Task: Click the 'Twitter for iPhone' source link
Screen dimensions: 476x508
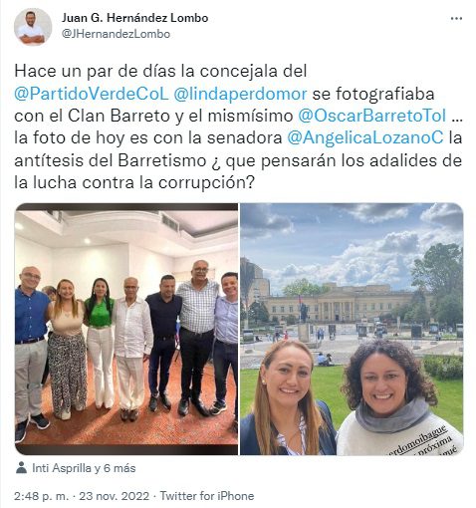Action: (x=207, y=496)
